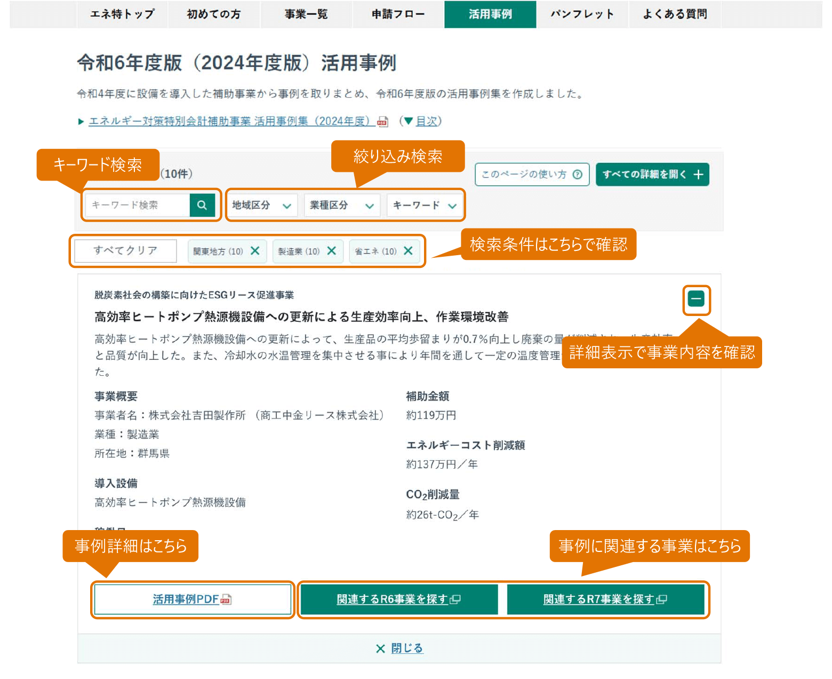Click the PDF icon on 活用事例PDF button
The width and height of the screenshot is (832, 679).
click(226, 599)
